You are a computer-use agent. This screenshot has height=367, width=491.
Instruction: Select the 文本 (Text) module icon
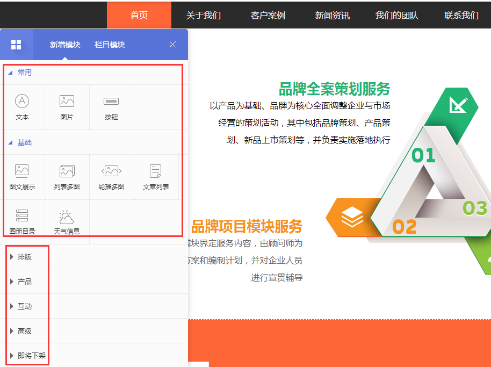click(23, 106)
